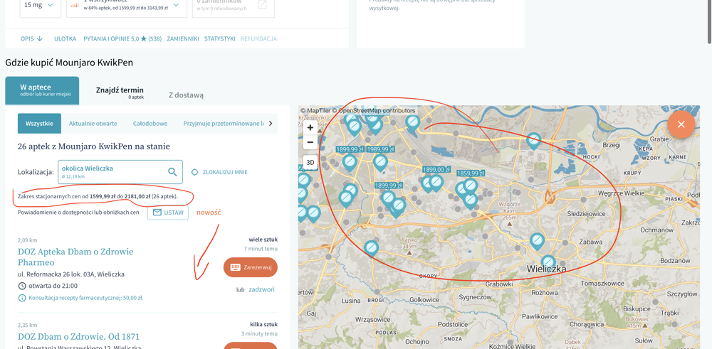Viewport: 712px width, 349px height.
Task: Select the W aptece tab
Action: [42, 90]
